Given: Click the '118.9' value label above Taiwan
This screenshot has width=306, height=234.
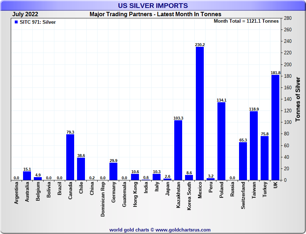Looking at the screenshot, I should click(254, 109).
